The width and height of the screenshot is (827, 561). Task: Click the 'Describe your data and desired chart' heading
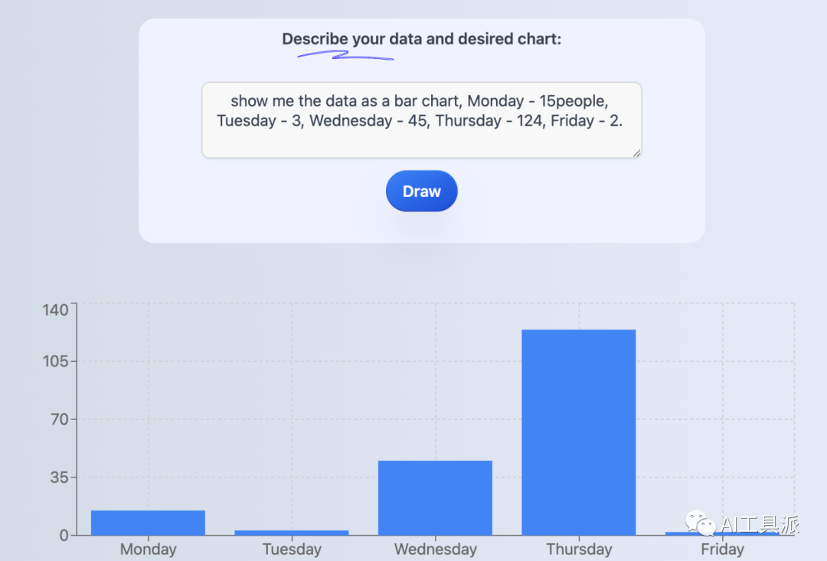(x=421, y=39)
